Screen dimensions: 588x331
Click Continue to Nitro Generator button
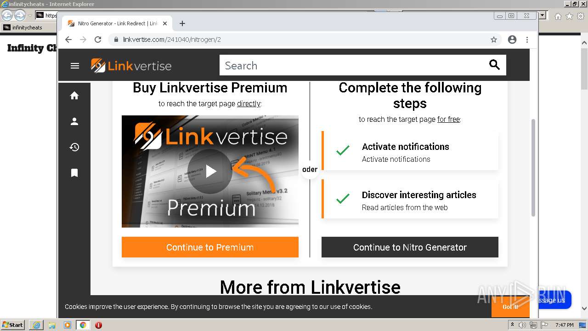[410, 247]
